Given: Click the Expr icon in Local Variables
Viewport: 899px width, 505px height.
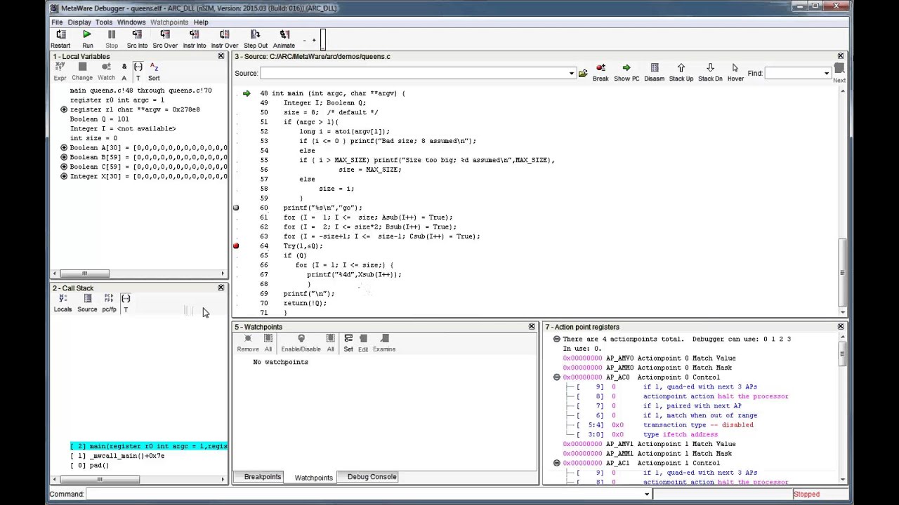Looking at the screenshot, I should coord(60,72).
